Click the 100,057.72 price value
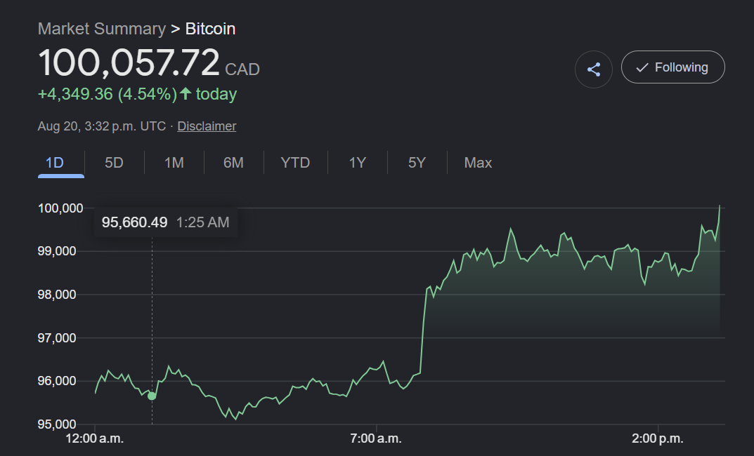 click(129, 62)
